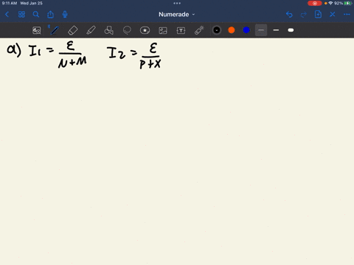354x265 pixels.
Task: Redo the last action
Action: click(304, 15)
